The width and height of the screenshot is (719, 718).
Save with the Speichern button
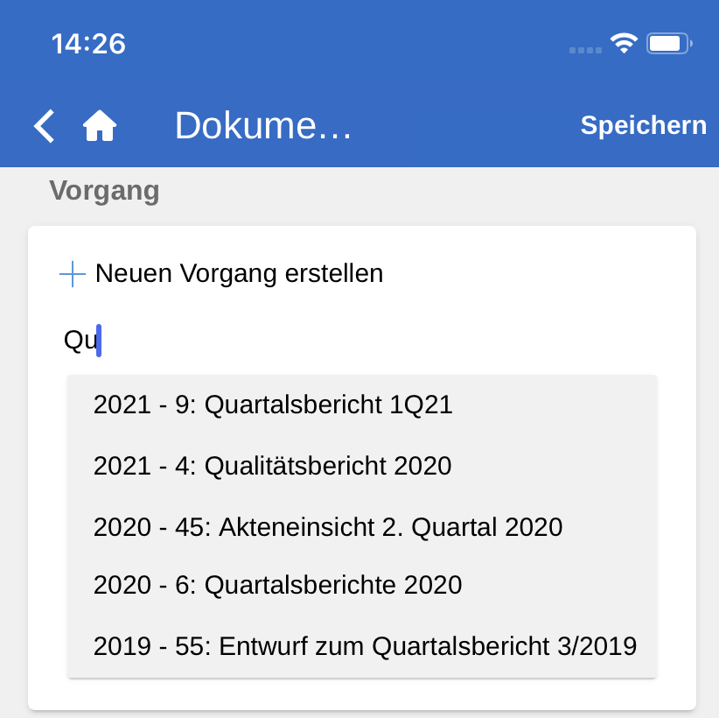click(x=643, y=125)
